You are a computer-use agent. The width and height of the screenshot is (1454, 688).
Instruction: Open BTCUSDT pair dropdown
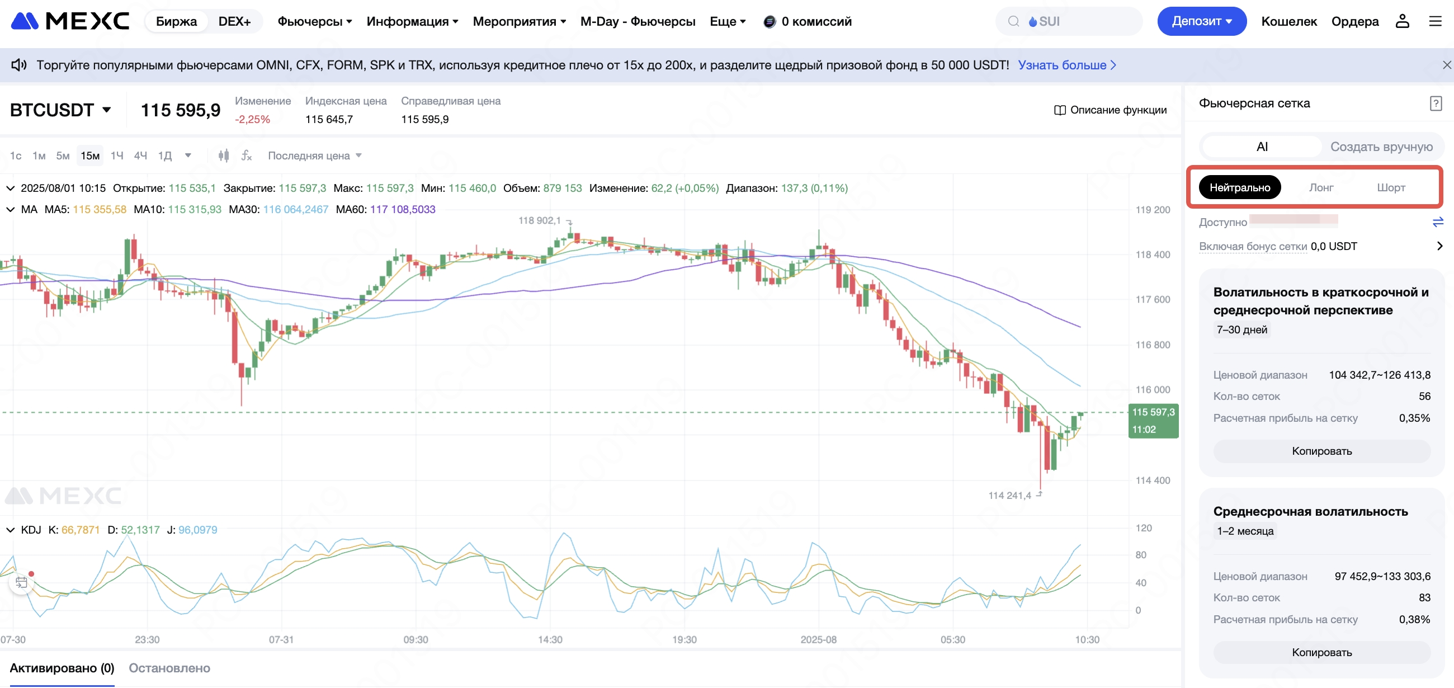pos(60,110)
